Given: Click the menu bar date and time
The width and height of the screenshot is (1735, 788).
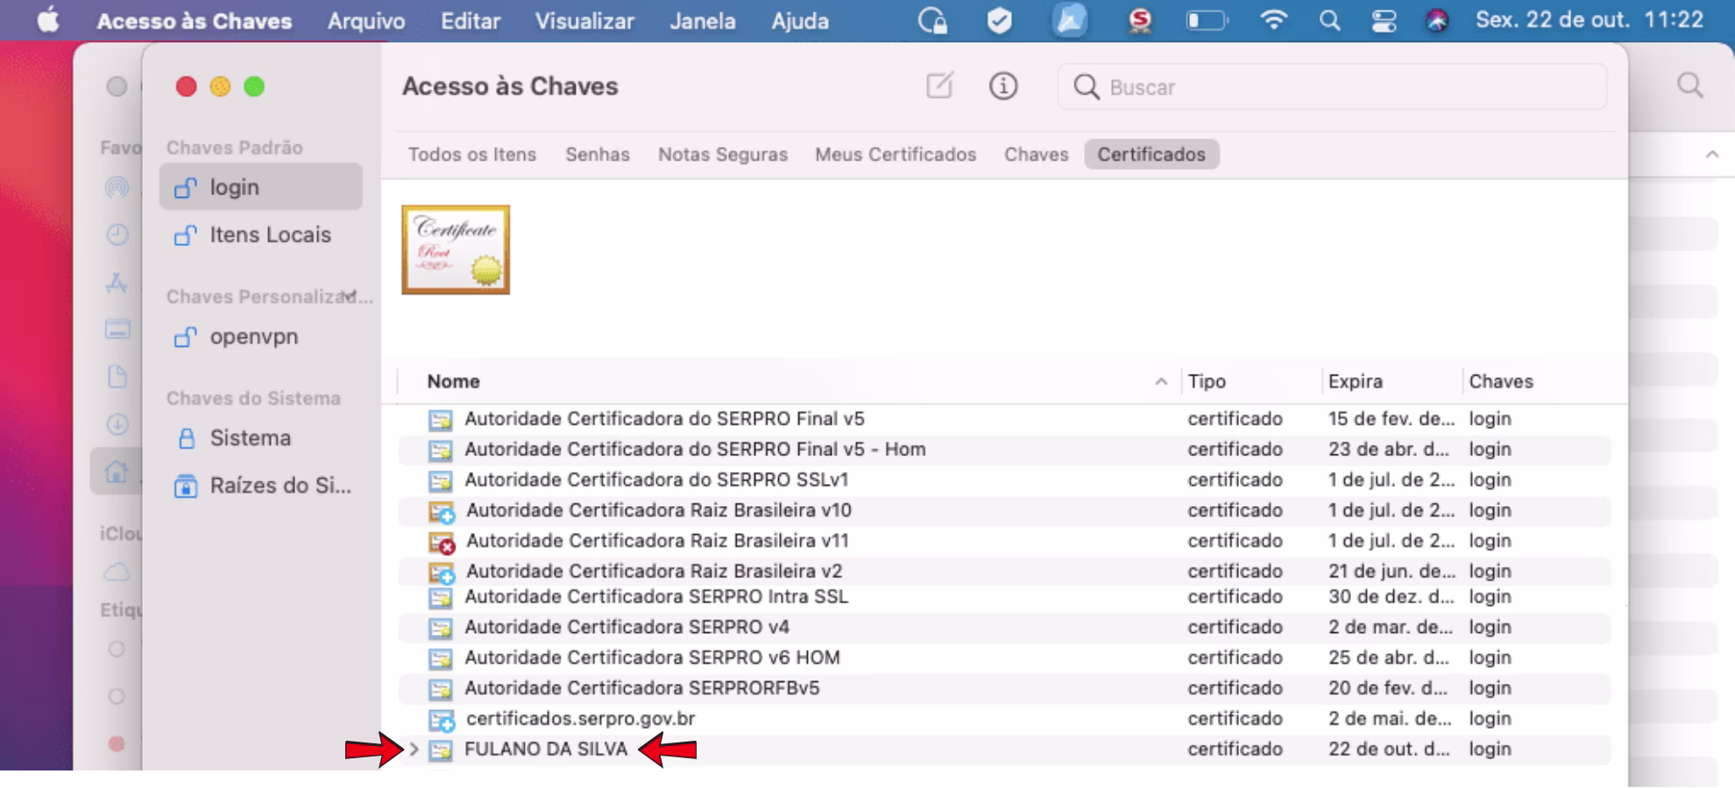Looking at the screenshot, I should [x=1590, y=19].
